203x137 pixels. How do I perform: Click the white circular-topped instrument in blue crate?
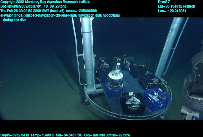click(116, 75)
